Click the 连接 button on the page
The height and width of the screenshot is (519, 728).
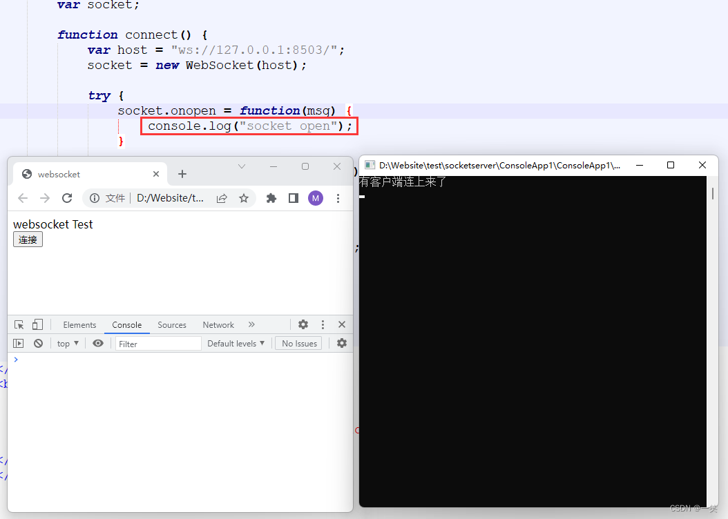click(x=27, y=239)
